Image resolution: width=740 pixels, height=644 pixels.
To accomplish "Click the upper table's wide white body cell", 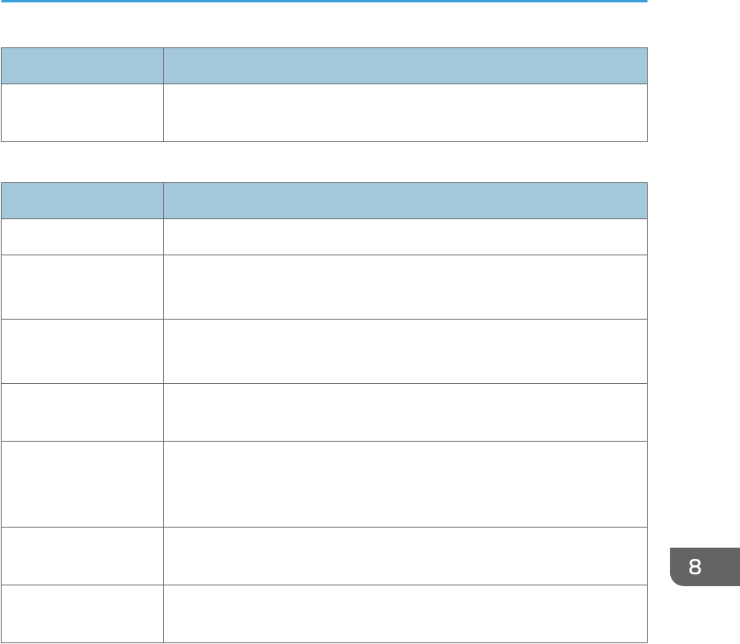I will pos(405,113).
